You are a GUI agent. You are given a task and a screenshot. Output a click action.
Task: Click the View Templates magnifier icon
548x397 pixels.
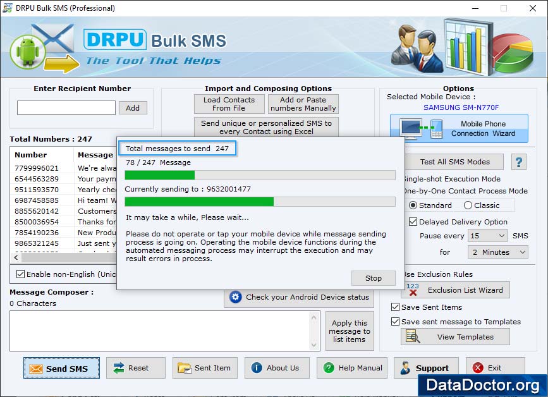tap(413, 336)
